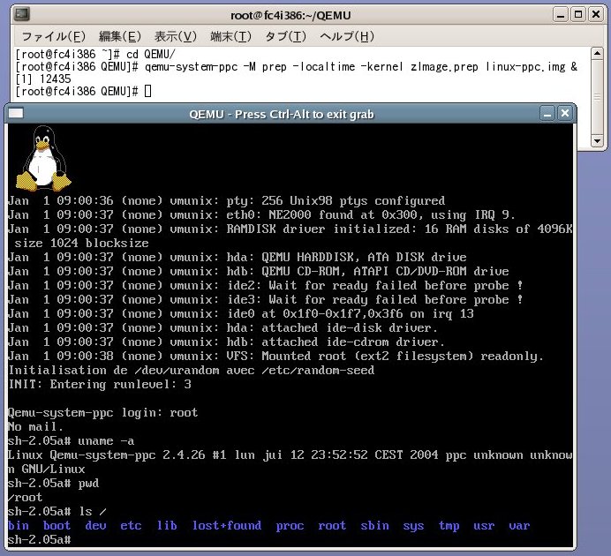
Task: Click the 'etc' directory in ls output
Action: pos(131,526)
